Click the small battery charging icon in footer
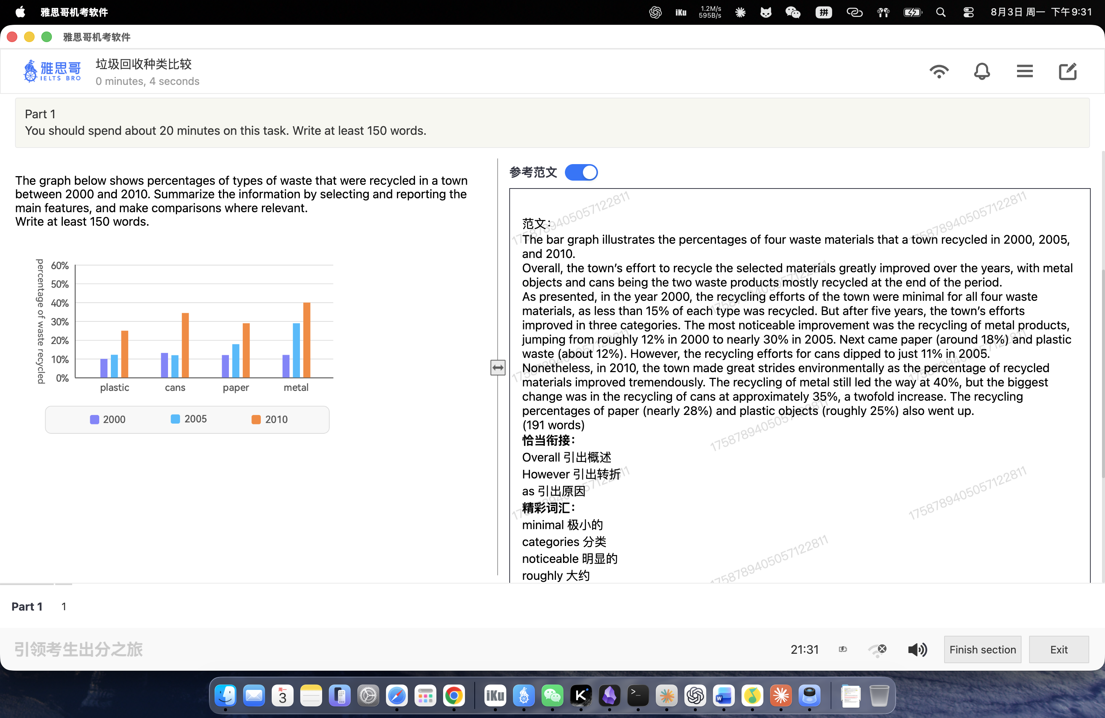Image resolution: width=1105 pixels, height=718 pixels. click(843, 649)
